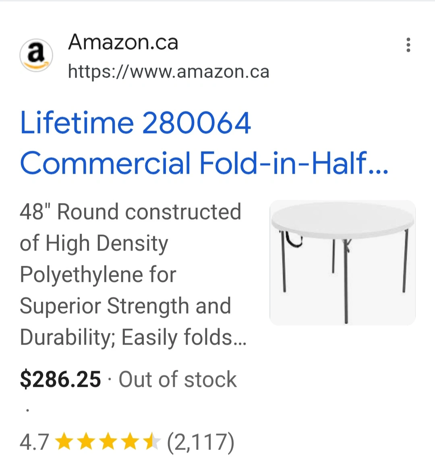Tap the second gold rating star
The image size is (435, 470).
pos(85,442)
